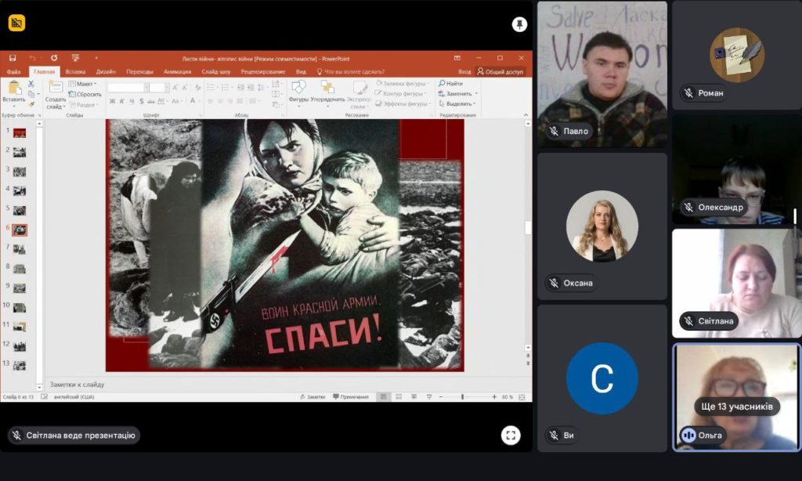Open the Insert (Вставка) ribbon tab
The image size is (802, 481).
pyautogui.click(x=76, y=71)
